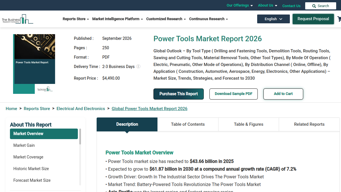Click Download Sample PDF button
Screen dimensions: 341x192
click(234, 94)
